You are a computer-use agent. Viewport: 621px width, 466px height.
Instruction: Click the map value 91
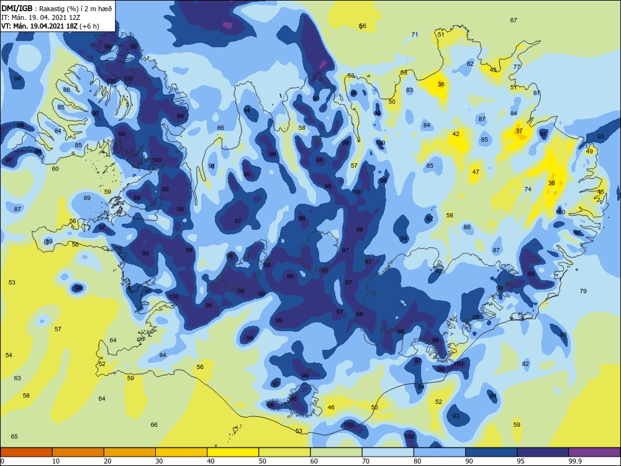tap(212, 166)
